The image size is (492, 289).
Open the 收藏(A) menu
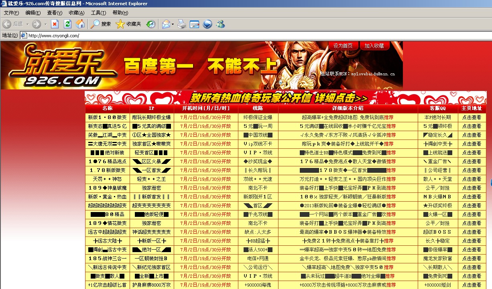tap(77, 13)
